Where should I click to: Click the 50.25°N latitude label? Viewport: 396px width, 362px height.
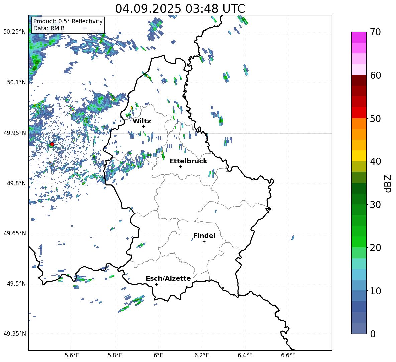[15, 32]
